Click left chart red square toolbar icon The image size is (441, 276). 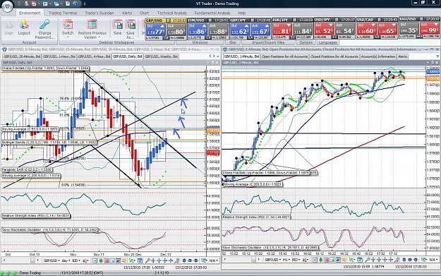[107, 260]
